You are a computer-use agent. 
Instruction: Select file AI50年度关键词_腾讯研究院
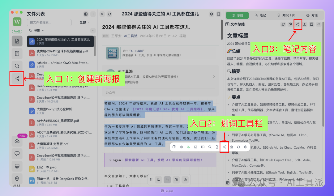point(61,134)
